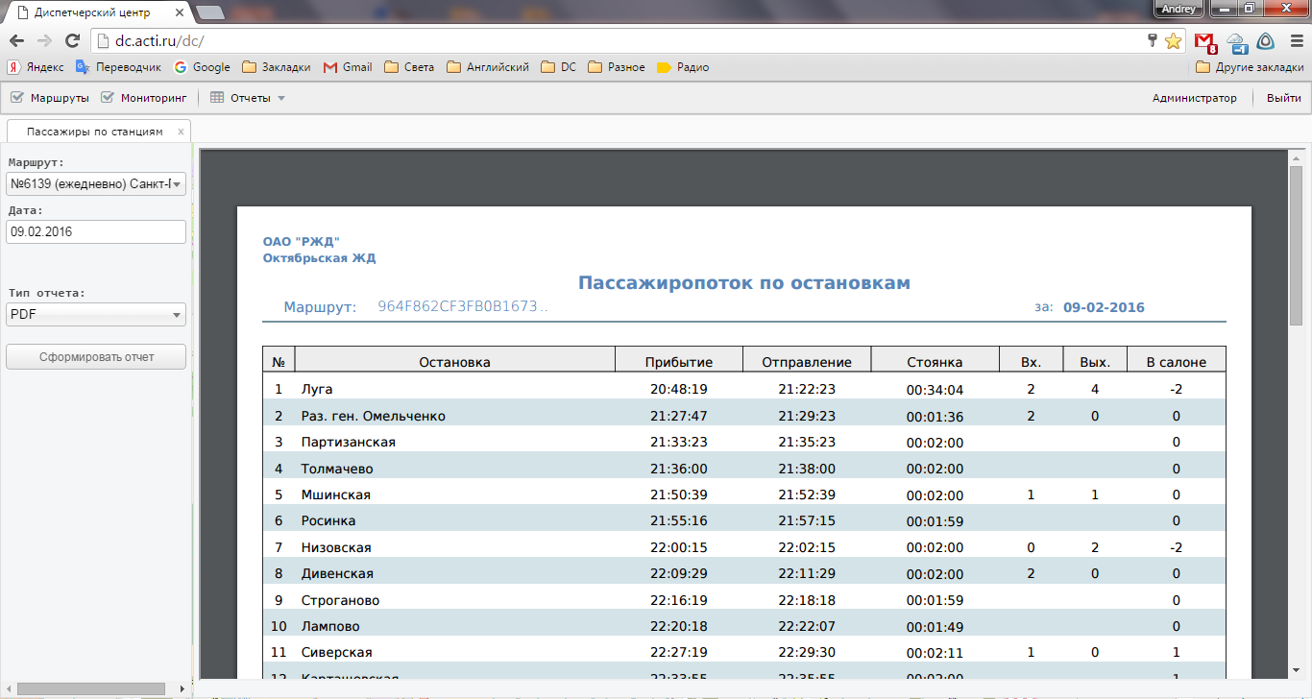The image size is (1312, 699).
Task: Open the Переводчик bookmark
Action: pyautogui.click(x=118, y=67)
